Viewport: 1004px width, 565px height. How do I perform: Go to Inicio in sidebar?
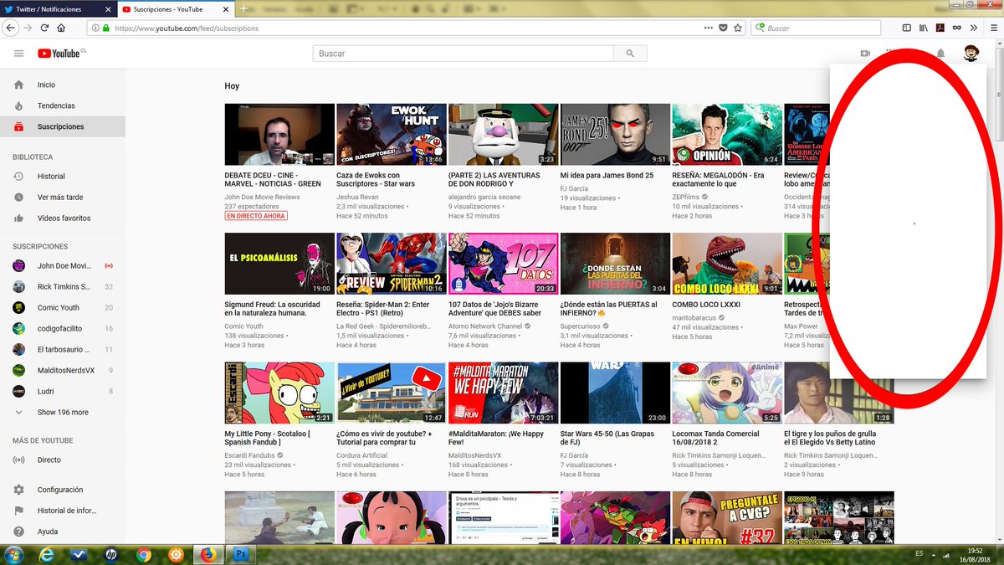(63, 85)
